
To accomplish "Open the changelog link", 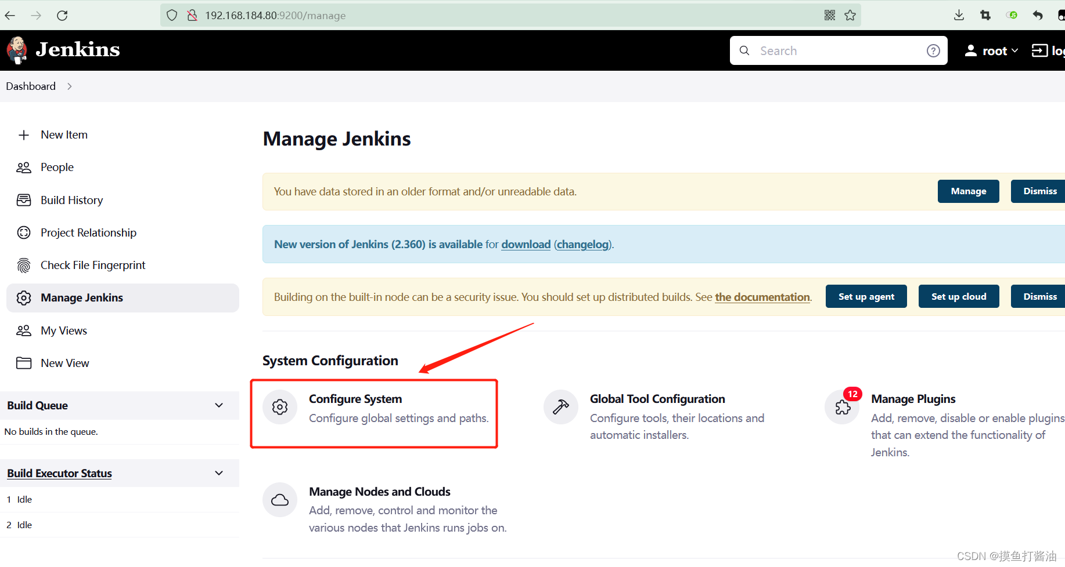I will click(583, 245).
